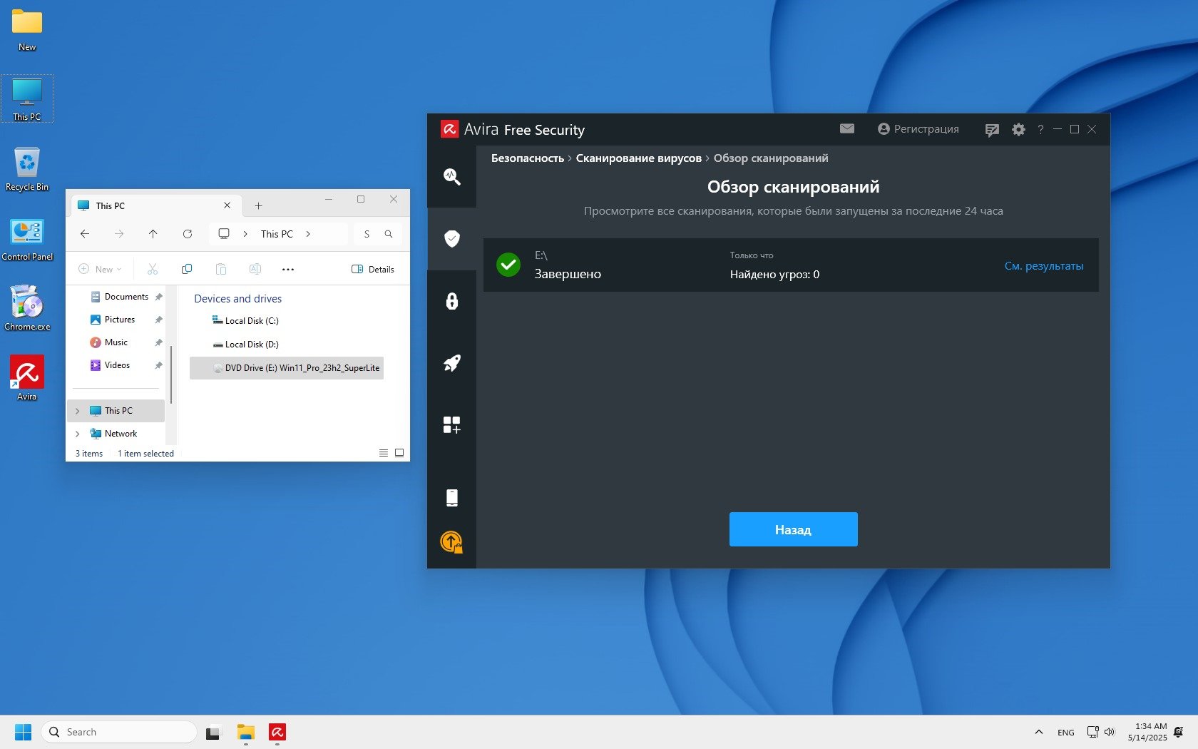Click the Windows taskbar Search box

click(x=118, y=732)
